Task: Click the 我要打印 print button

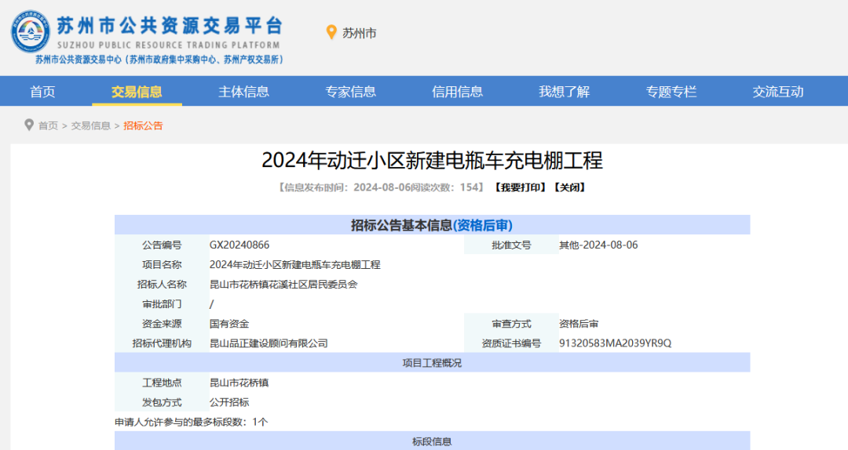Action: (x=519, y=187)
